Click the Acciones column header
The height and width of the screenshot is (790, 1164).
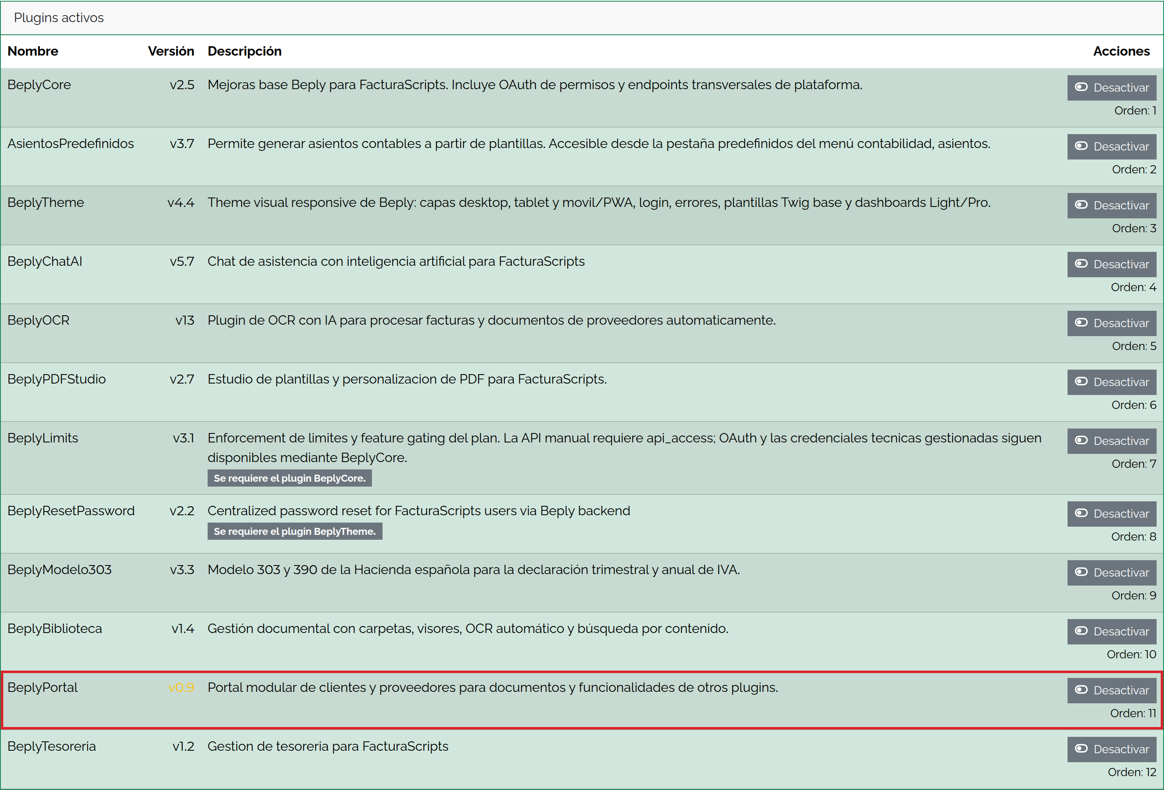coord(1121,51)
